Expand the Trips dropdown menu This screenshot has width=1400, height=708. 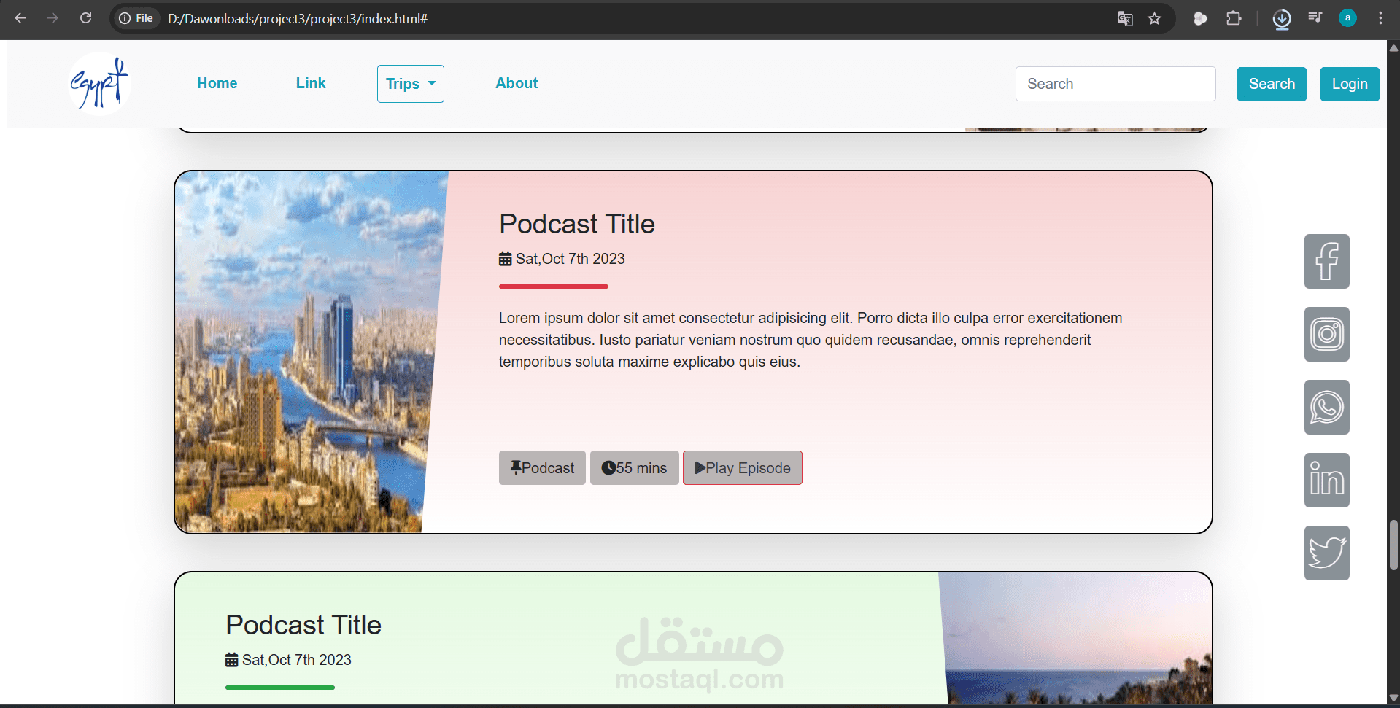(411, 84)
